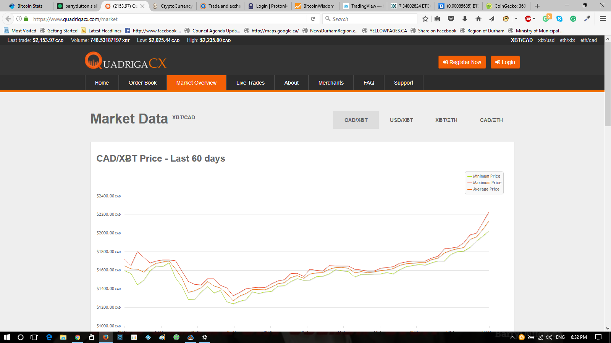Toggle Minimum Price legend entry

[484, 176]
